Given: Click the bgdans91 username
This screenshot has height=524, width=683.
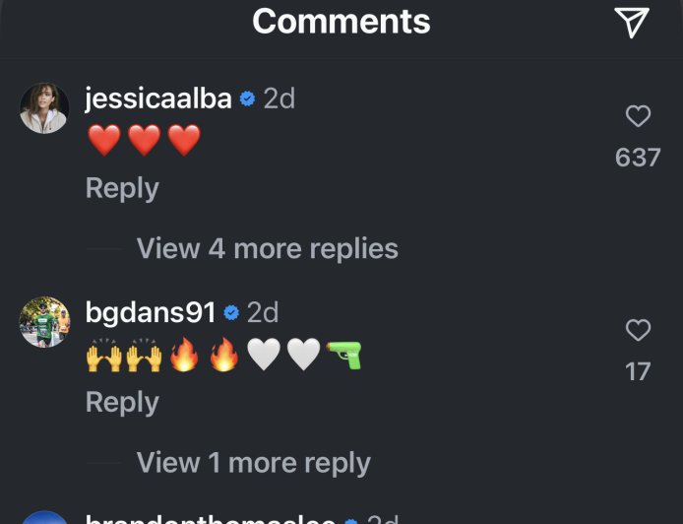Looking at the screenshot, I should [151, 312].
